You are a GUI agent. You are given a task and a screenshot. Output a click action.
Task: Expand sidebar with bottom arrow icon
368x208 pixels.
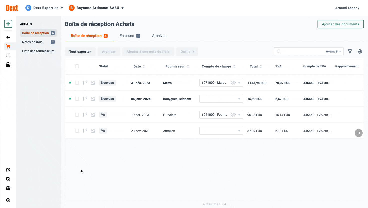(8, 200)
